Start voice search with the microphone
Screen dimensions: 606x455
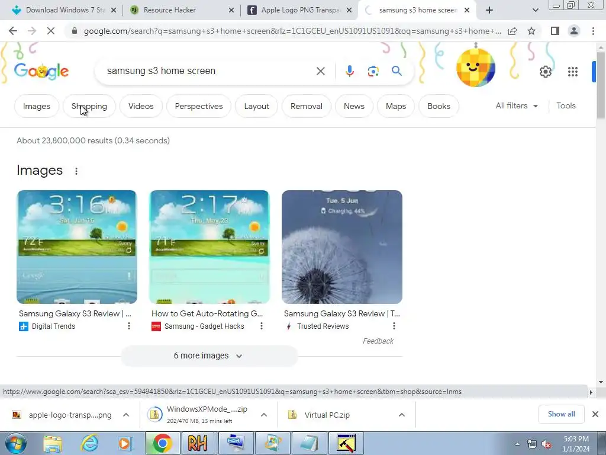(349, 71)
